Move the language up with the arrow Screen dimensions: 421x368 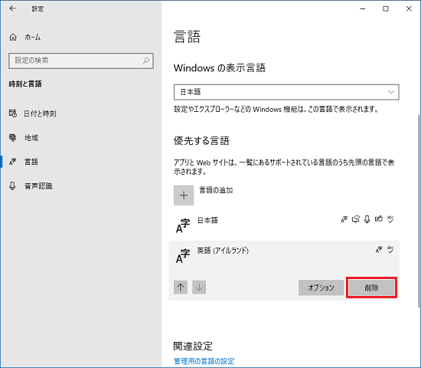coord(181,287)
